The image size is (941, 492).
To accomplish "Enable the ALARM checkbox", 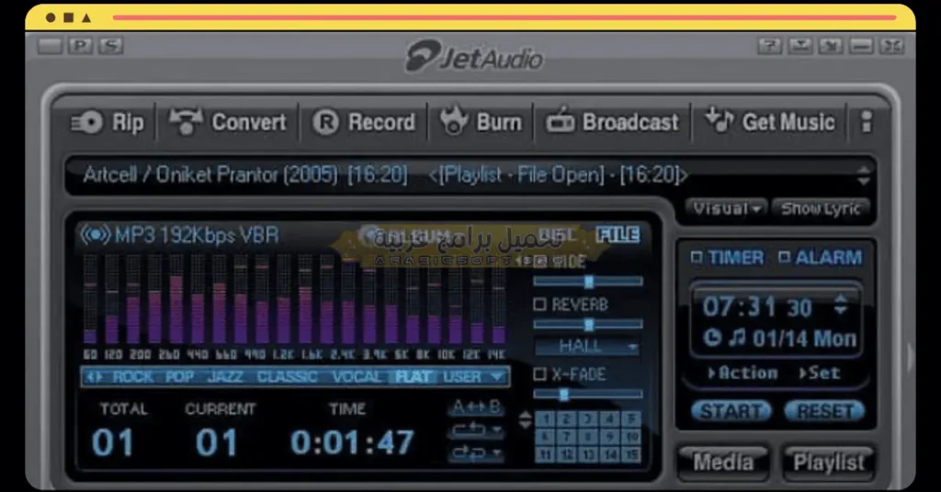I will click(784, 257).
